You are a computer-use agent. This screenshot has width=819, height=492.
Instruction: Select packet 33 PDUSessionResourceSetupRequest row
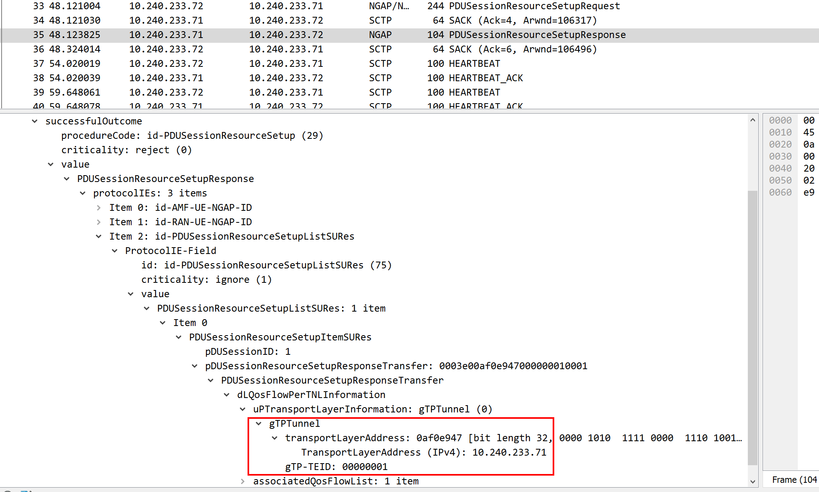(280, 6)
